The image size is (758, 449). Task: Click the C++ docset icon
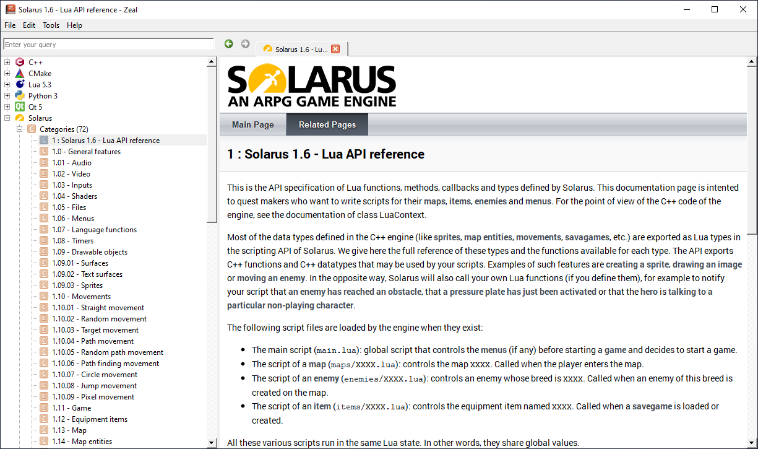click(20, 62)
